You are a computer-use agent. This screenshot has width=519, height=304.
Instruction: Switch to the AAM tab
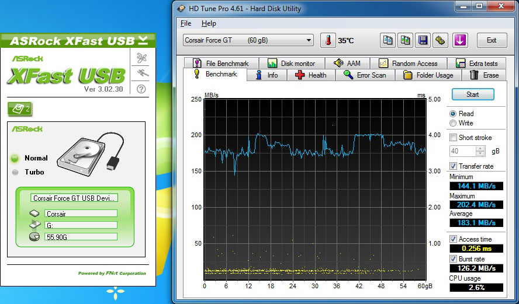pyautogui.click(x=347, y=63)
